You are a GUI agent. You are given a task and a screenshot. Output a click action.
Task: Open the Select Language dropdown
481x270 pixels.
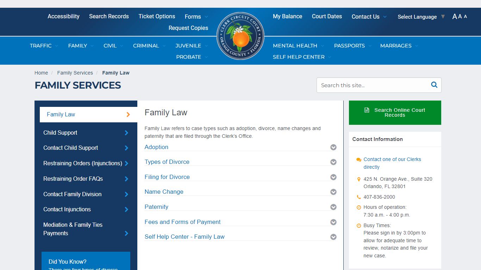click(421, 17)
